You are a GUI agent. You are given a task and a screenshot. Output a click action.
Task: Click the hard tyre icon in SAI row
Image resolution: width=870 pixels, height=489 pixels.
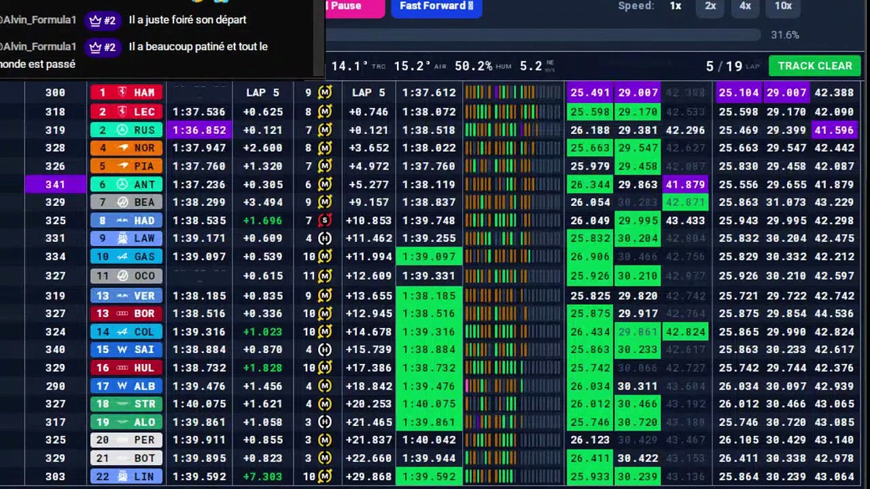tap(325, 349)
